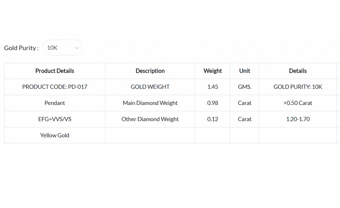Click the 1.20-1.70 details cell
Viewport: 340px width, 208px height.
(x=297, y=119)
